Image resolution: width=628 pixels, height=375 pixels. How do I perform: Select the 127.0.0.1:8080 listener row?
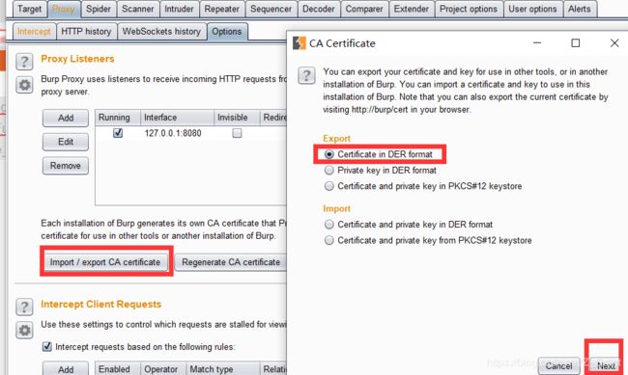(x=191, y=133)
